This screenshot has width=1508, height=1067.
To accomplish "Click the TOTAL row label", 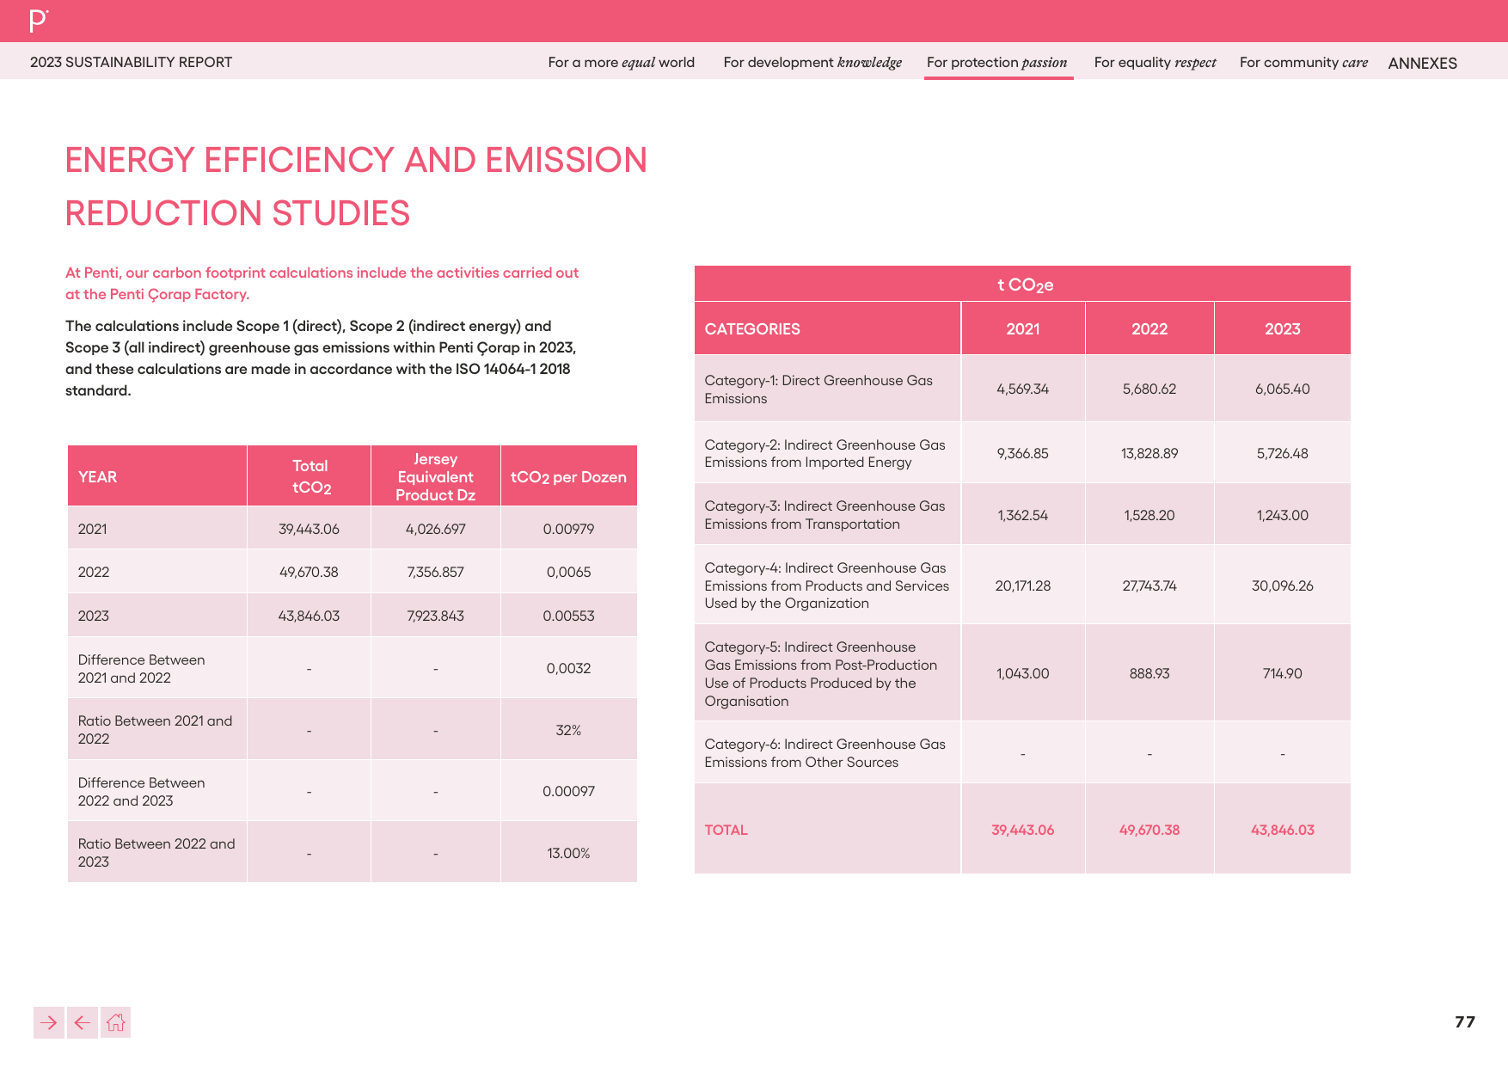I will pyautogui.click(x=726, y=830).
